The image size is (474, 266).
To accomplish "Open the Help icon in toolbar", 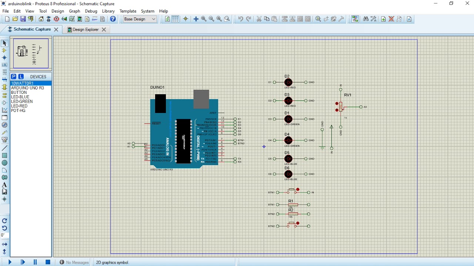I will tap(113, 19).
